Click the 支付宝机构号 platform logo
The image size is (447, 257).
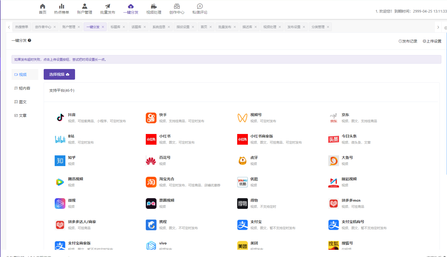pyautogui.click(x=334, y=225)
